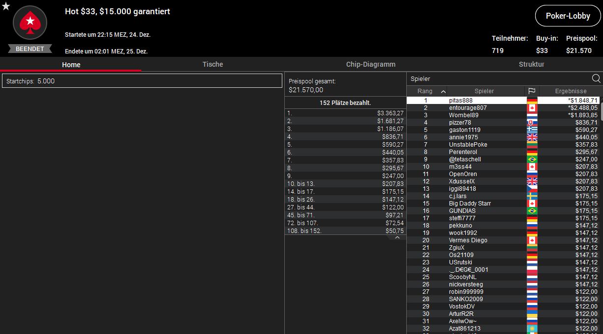603x334 pixels.
Task: Switch to the Tische tab
Action: pos(212,64)
